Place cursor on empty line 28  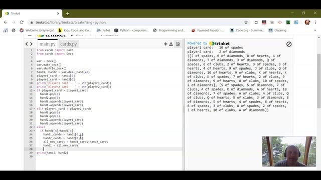[109, 149]
